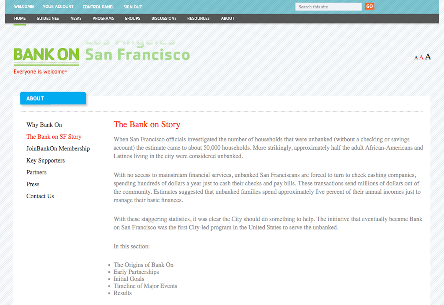Open the Home menu item

click(x=20, y=18)
